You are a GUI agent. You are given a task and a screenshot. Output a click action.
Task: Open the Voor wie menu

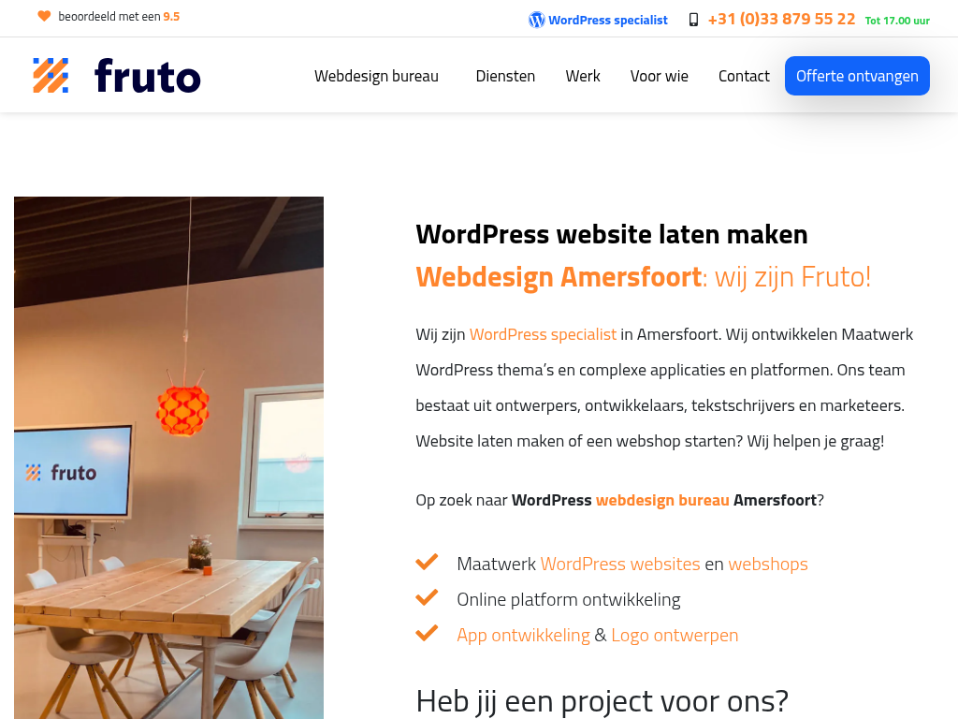660,77
